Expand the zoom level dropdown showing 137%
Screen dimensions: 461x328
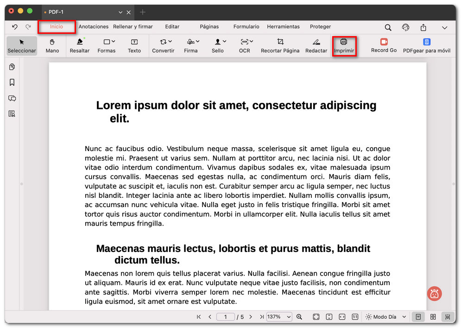click(x=279, y=317)
